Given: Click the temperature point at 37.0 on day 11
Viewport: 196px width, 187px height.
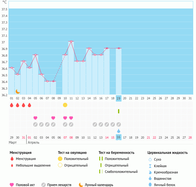Looking at the screenshot, I should (71, 41).
